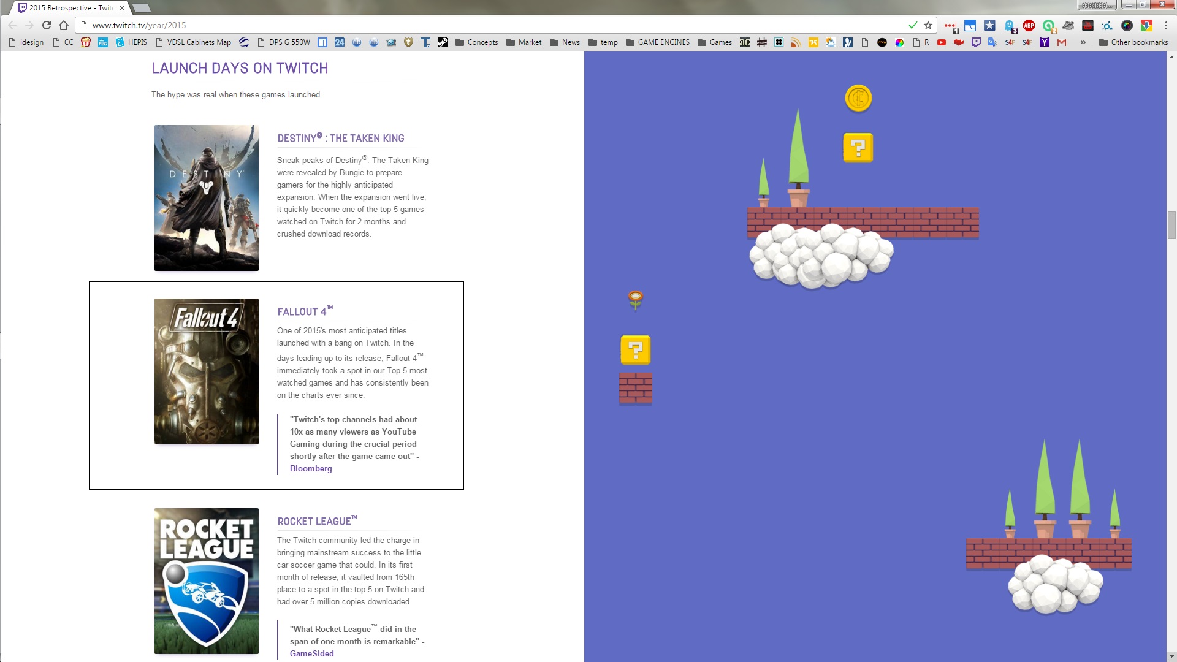
Task: Open the blue star bookmark extension
Action: point(989,25)
